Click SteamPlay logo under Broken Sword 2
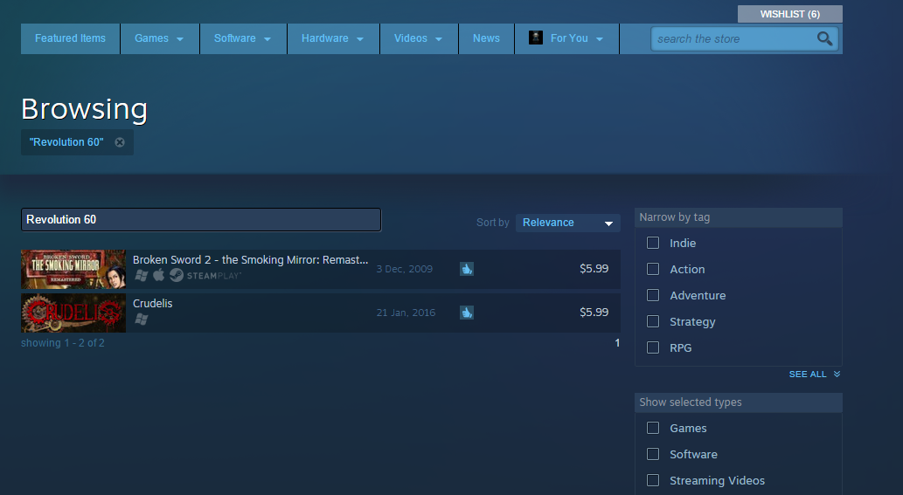The height and width of the screenshot is (495, 903). 205,275
